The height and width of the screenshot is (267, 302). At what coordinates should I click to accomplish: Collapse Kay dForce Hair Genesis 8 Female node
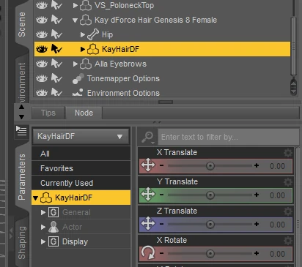[x=75, y=20]
